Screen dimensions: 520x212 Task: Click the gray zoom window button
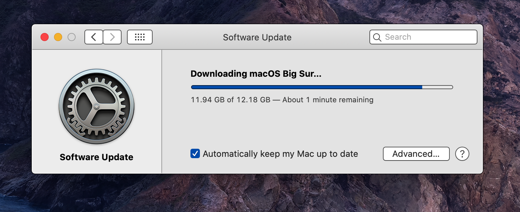point(72,37)
